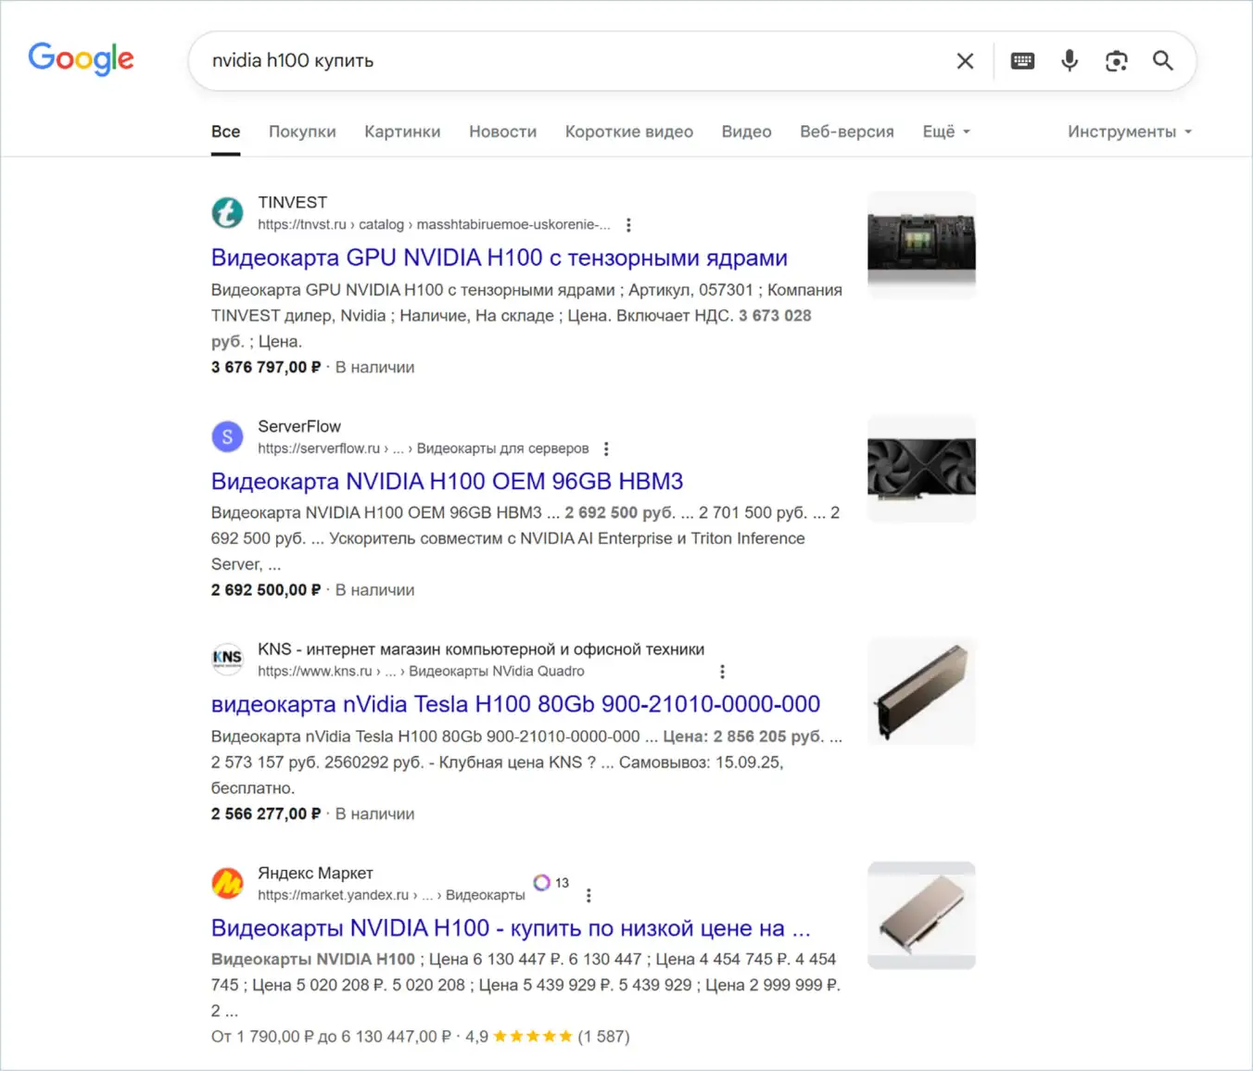Expand the Ещё dropdown menu
Viewport: 1253px width, 1071px height.
(945, 132)
